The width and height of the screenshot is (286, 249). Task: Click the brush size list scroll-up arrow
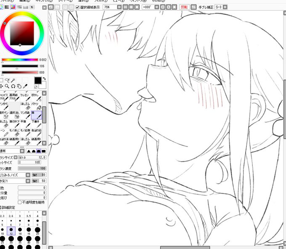(44, 213)
